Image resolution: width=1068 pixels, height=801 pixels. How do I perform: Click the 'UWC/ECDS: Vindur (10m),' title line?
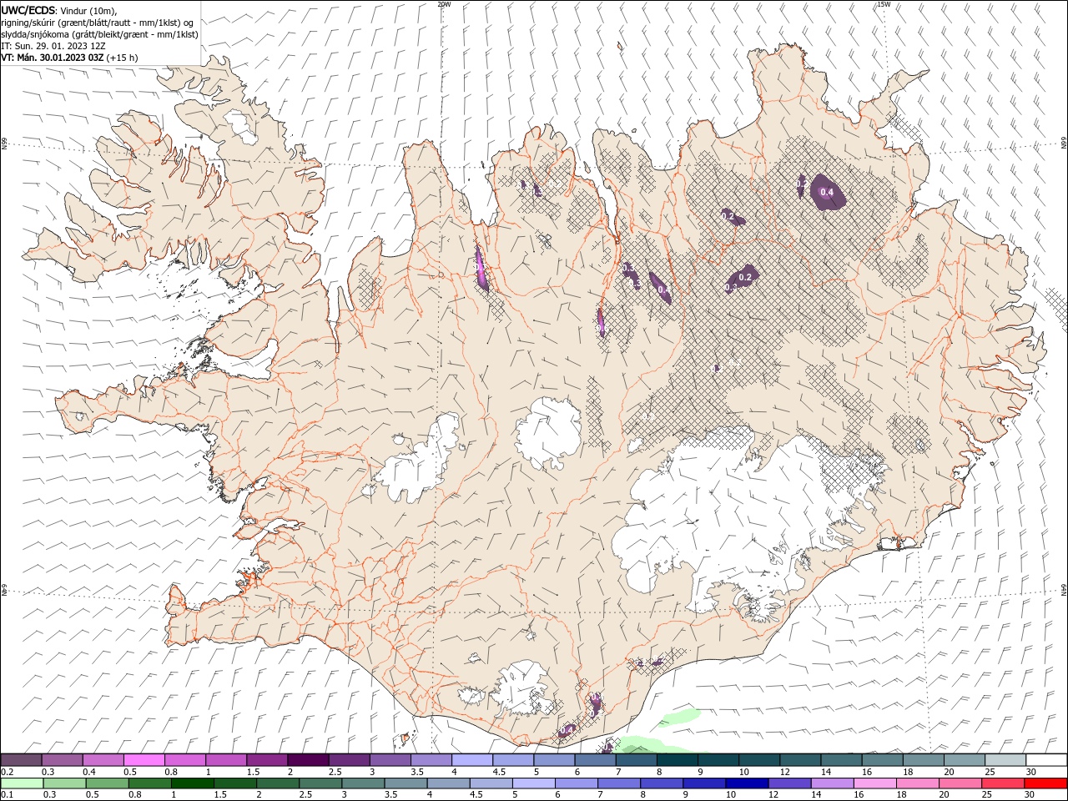click(59, 10)
